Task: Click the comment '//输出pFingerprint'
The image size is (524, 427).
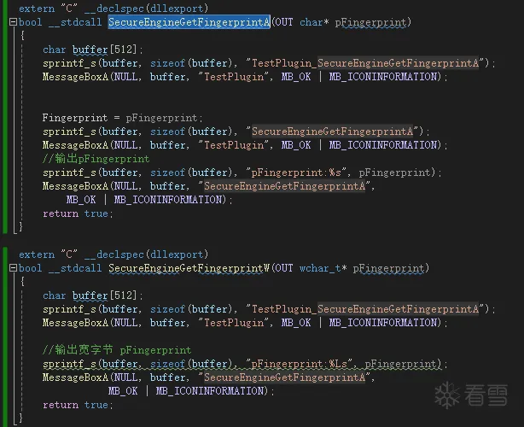Action: coord(96,159)
